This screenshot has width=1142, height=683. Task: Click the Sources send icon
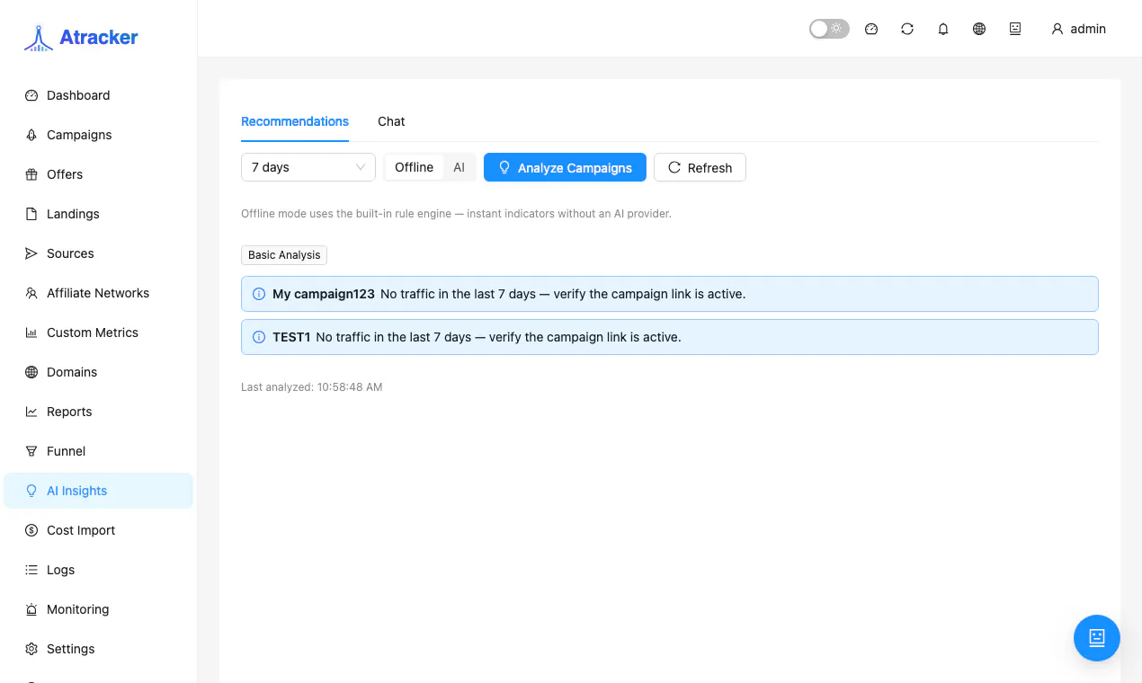[31, 253]
